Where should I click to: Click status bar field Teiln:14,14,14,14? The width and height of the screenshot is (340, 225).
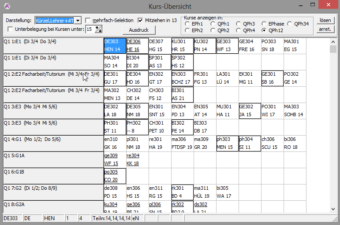[111, 218]
